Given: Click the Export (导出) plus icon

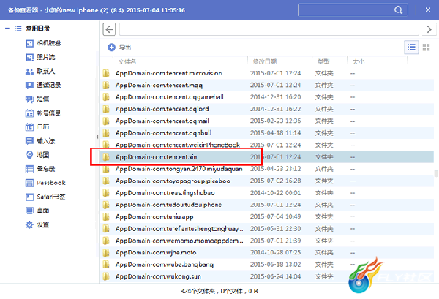Looking at the screenshot, I should [x=111, y=48].
